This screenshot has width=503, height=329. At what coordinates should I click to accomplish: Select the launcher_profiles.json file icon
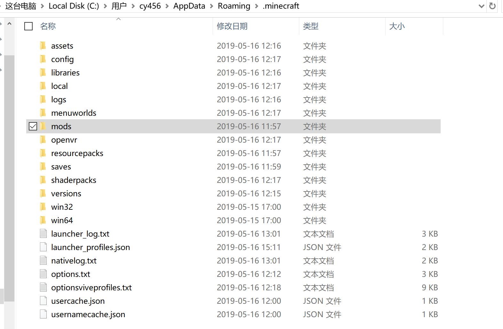(43, 247)
